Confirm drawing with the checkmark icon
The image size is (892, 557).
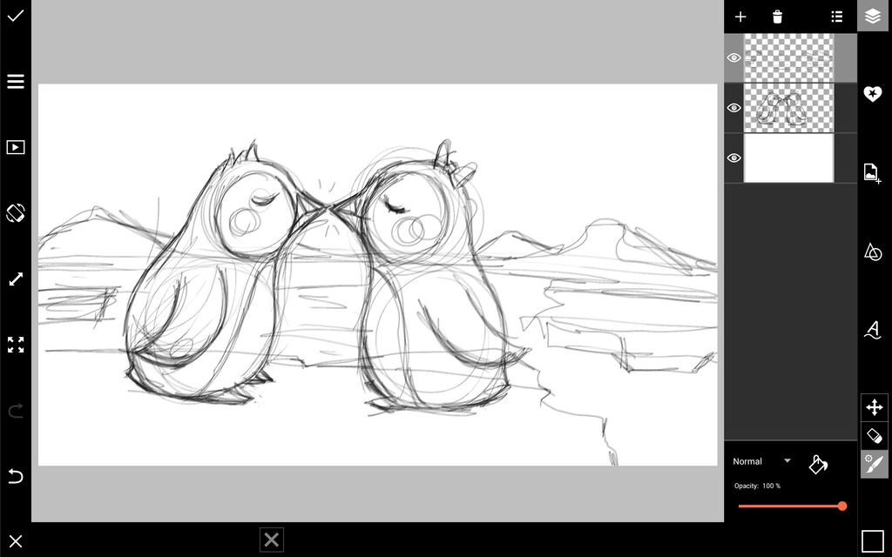point(16,16)
